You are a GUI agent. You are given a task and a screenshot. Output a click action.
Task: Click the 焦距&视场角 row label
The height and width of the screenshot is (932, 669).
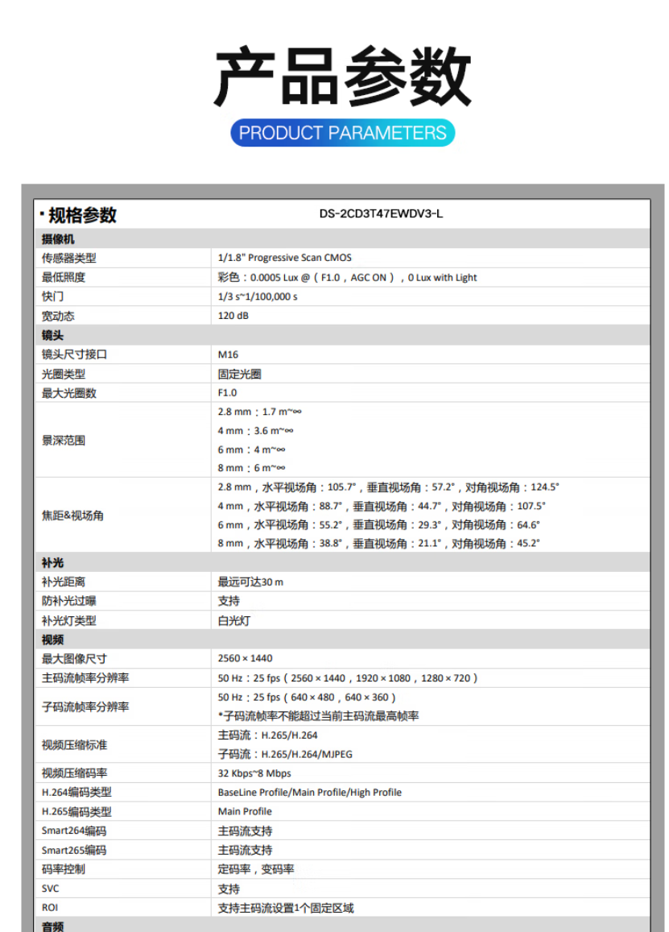pyautogui.click(x=72, y=516)
